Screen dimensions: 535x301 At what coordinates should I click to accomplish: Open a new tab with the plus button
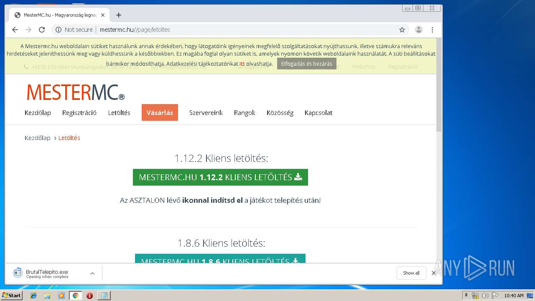pyautogui.click(x=119, y=15)
